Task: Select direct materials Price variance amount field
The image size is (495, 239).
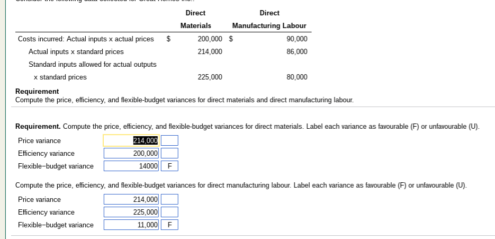Action: (131, 140)
